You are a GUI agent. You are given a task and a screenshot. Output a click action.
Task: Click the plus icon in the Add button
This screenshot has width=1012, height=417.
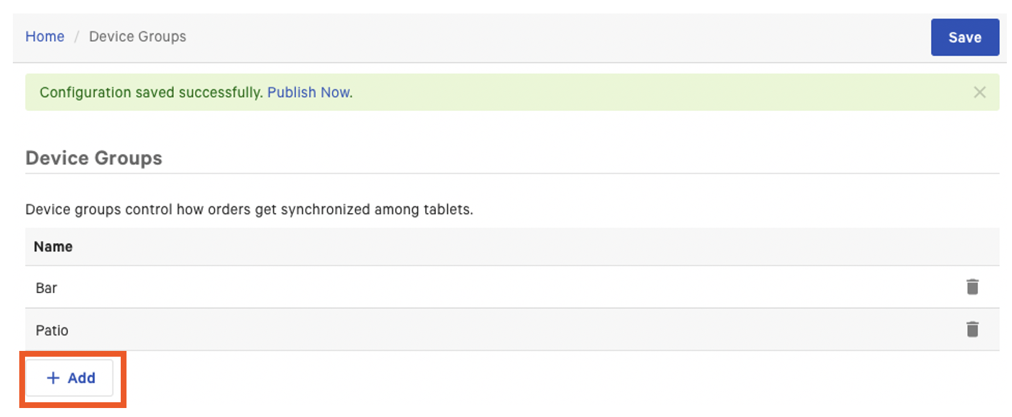click(x=53, y=378)
